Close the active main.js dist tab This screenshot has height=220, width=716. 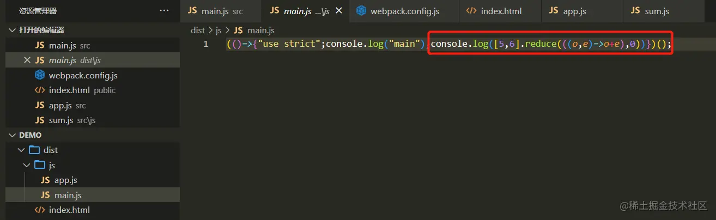[x=338, y=11]
